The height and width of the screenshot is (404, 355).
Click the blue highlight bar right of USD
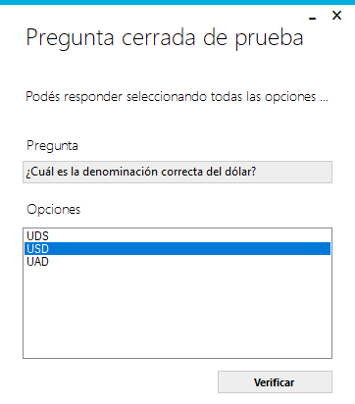click(x=189, y=249)
